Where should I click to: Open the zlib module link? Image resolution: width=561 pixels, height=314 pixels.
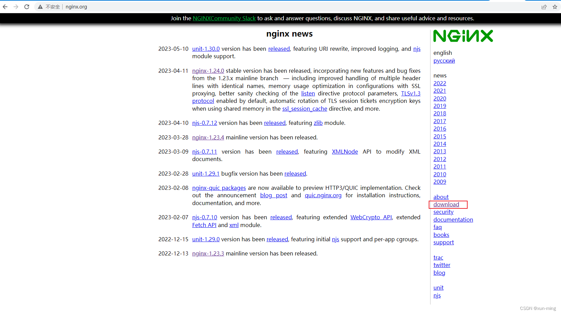[x=318, y=123]
